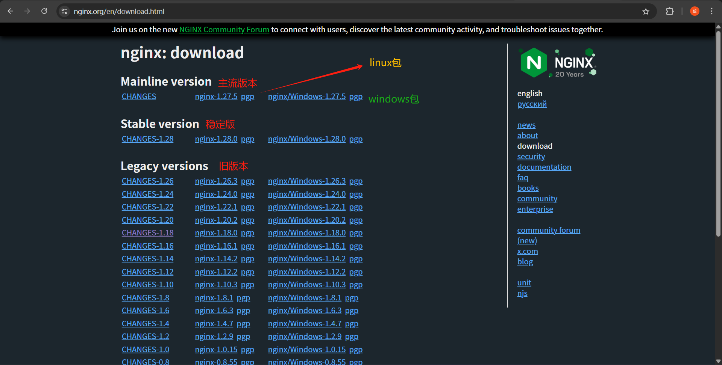Switch language to русский
This screenshot has height=365, width=722.
point(532,104)
